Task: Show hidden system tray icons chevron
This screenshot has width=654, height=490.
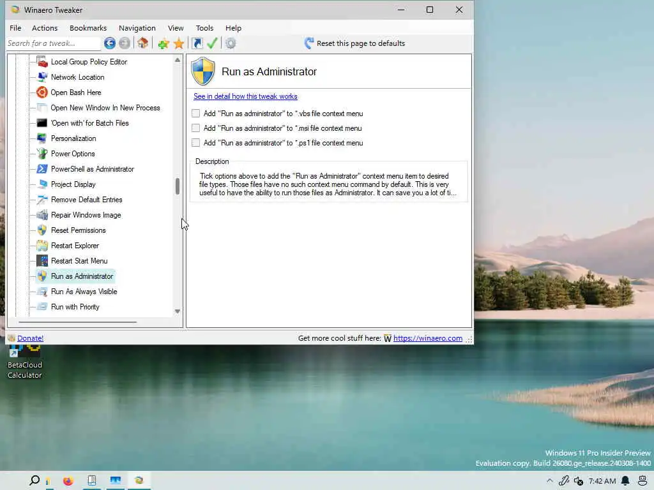Action: click(x=550, y=481)
